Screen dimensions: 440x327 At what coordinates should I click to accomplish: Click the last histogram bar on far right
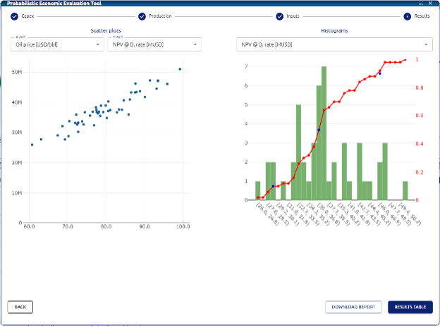click(x=405, y=190)
